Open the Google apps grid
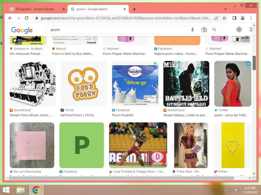Viewport: 261px width, 195px height. tap(251, 29)
